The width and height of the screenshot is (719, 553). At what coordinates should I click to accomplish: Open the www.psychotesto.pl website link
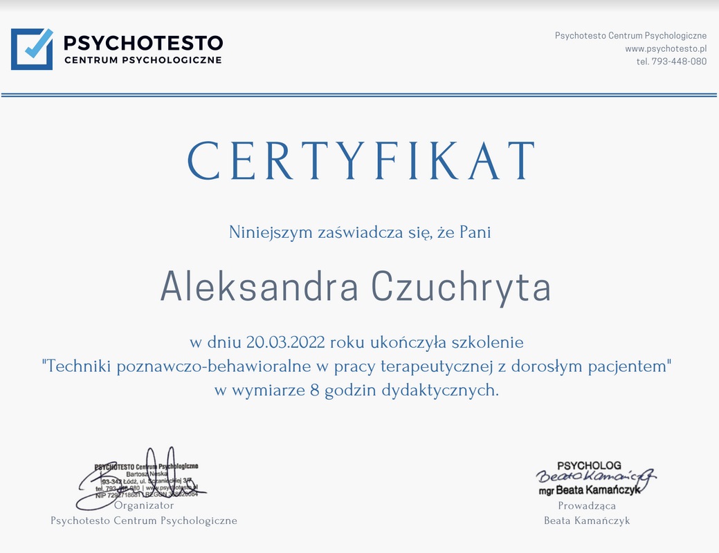[x=665, y=48]
